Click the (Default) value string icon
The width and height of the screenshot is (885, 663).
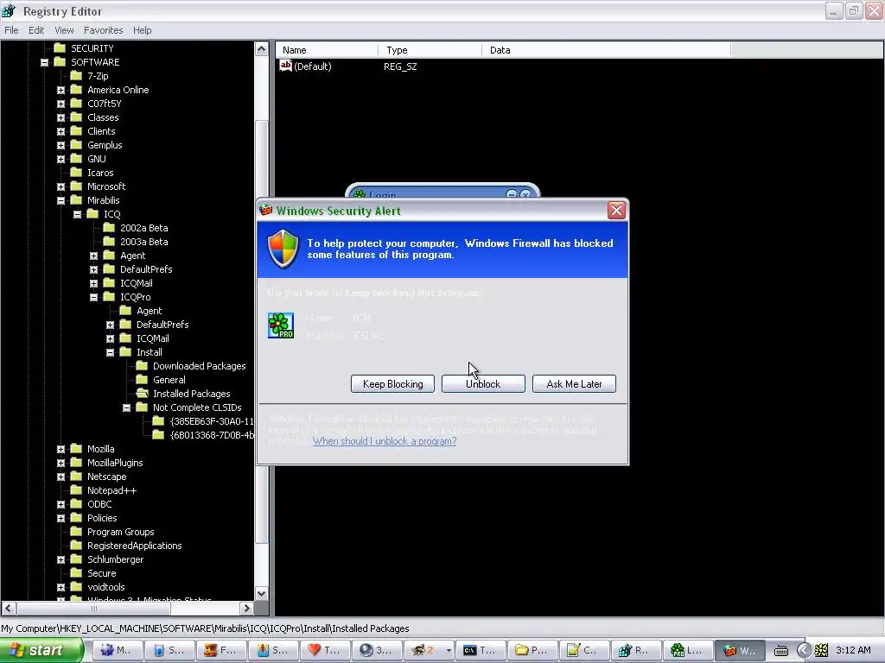[285, 66]
